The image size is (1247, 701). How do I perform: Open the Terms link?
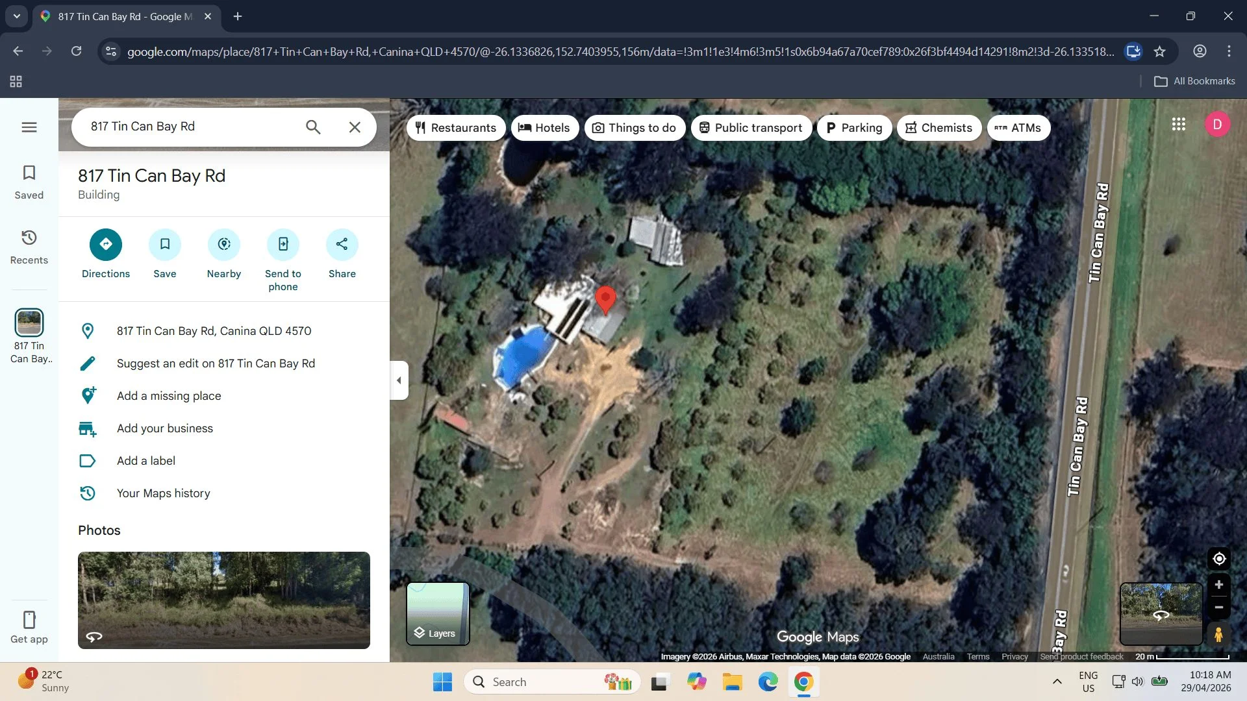pyautogui.click(x=978, y=657)
